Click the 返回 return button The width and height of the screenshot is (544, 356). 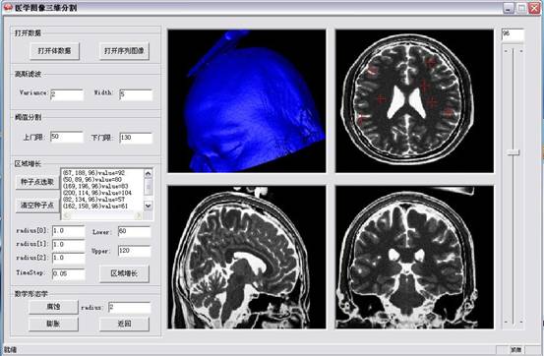pos(124,325)
